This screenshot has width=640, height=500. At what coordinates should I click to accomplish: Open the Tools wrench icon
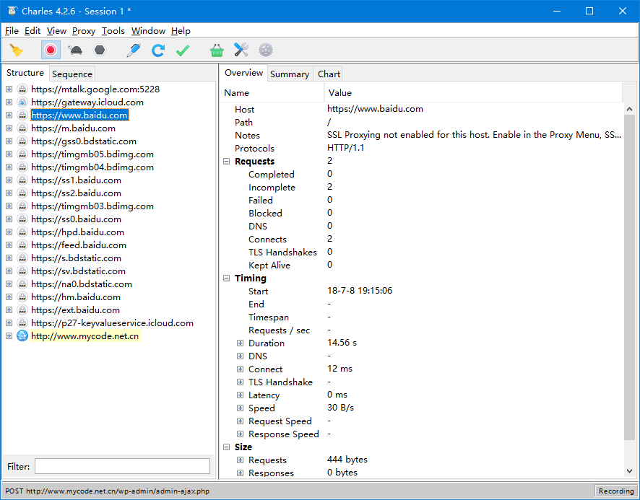241,51
